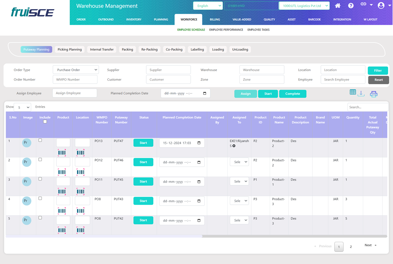393x264 pixels.
Task: Click the horizontal table scrollbar
Action: pos(294,236)
